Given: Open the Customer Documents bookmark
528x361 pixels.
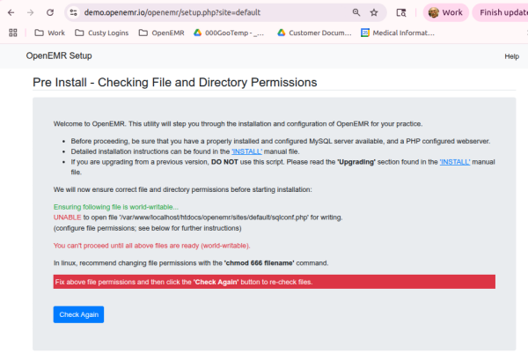Looking at the screenshot, I should (313, 33).
